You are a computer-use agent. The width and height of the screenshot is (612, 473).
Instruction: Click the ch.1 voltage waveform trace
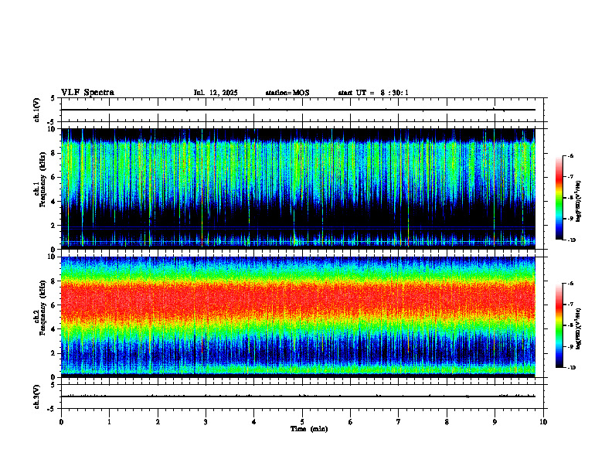[x=298, y=110]
